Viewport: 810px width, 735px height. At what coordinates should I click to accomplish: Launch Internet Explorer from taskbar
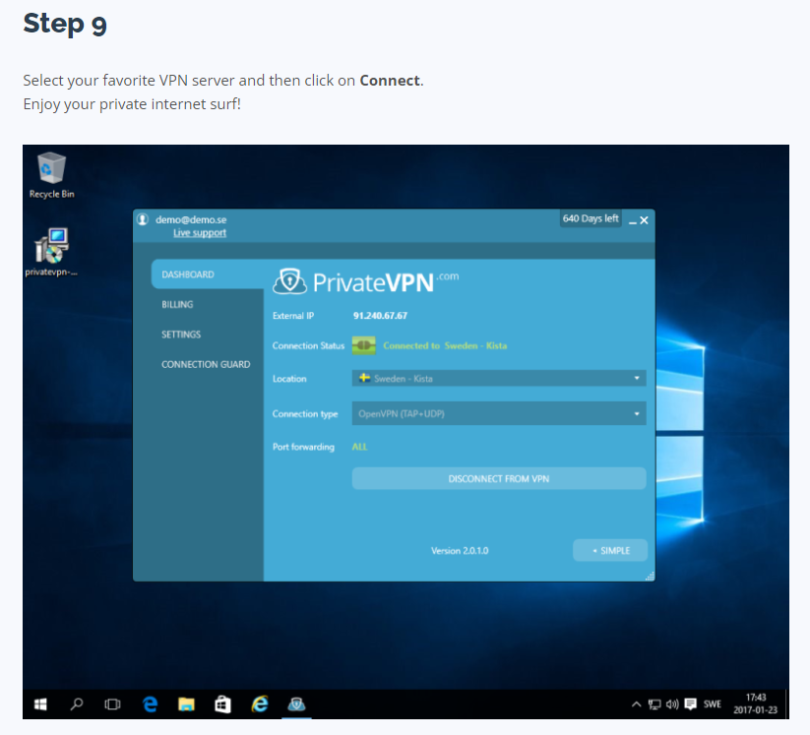pyautogui.click(x=260, y=704)
